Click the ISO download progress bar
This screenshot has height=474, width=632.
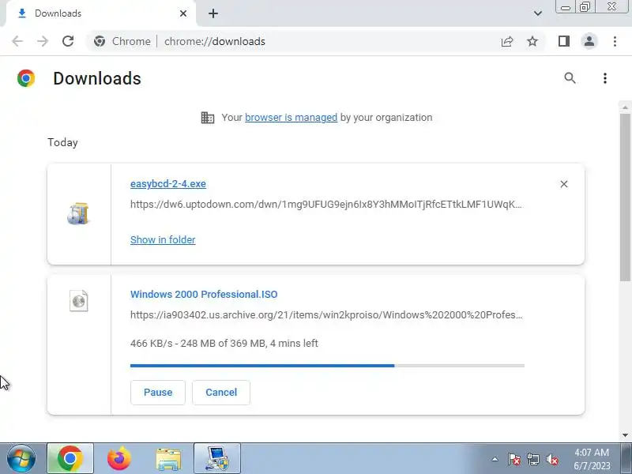point(327,366)
